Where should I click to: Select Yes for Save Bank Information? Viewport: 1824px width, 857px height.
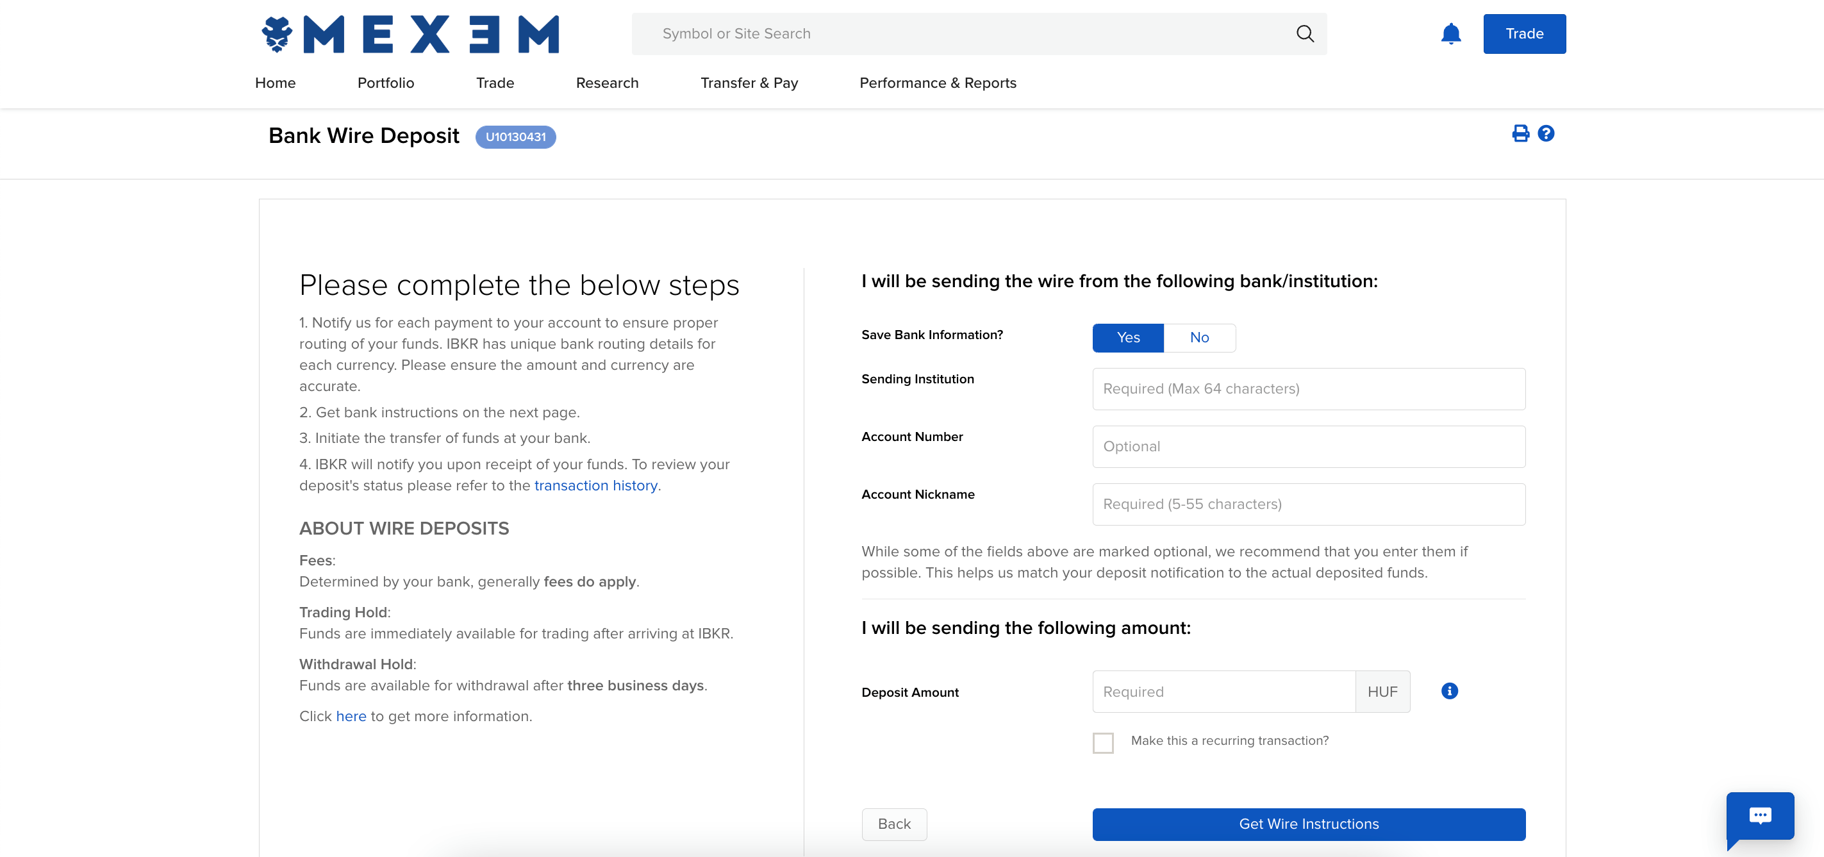pos(1127,338)
